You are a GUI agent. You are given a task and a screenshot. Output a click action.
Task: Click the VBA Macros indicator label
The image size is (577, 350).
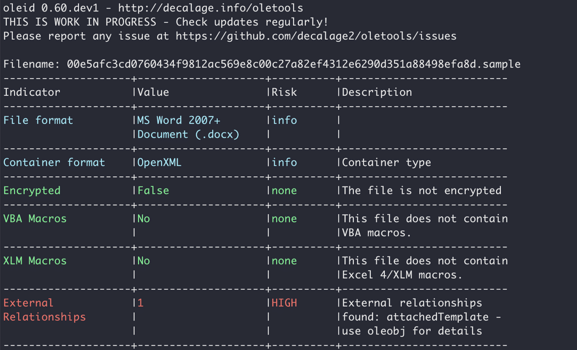[x=35, y=218]
